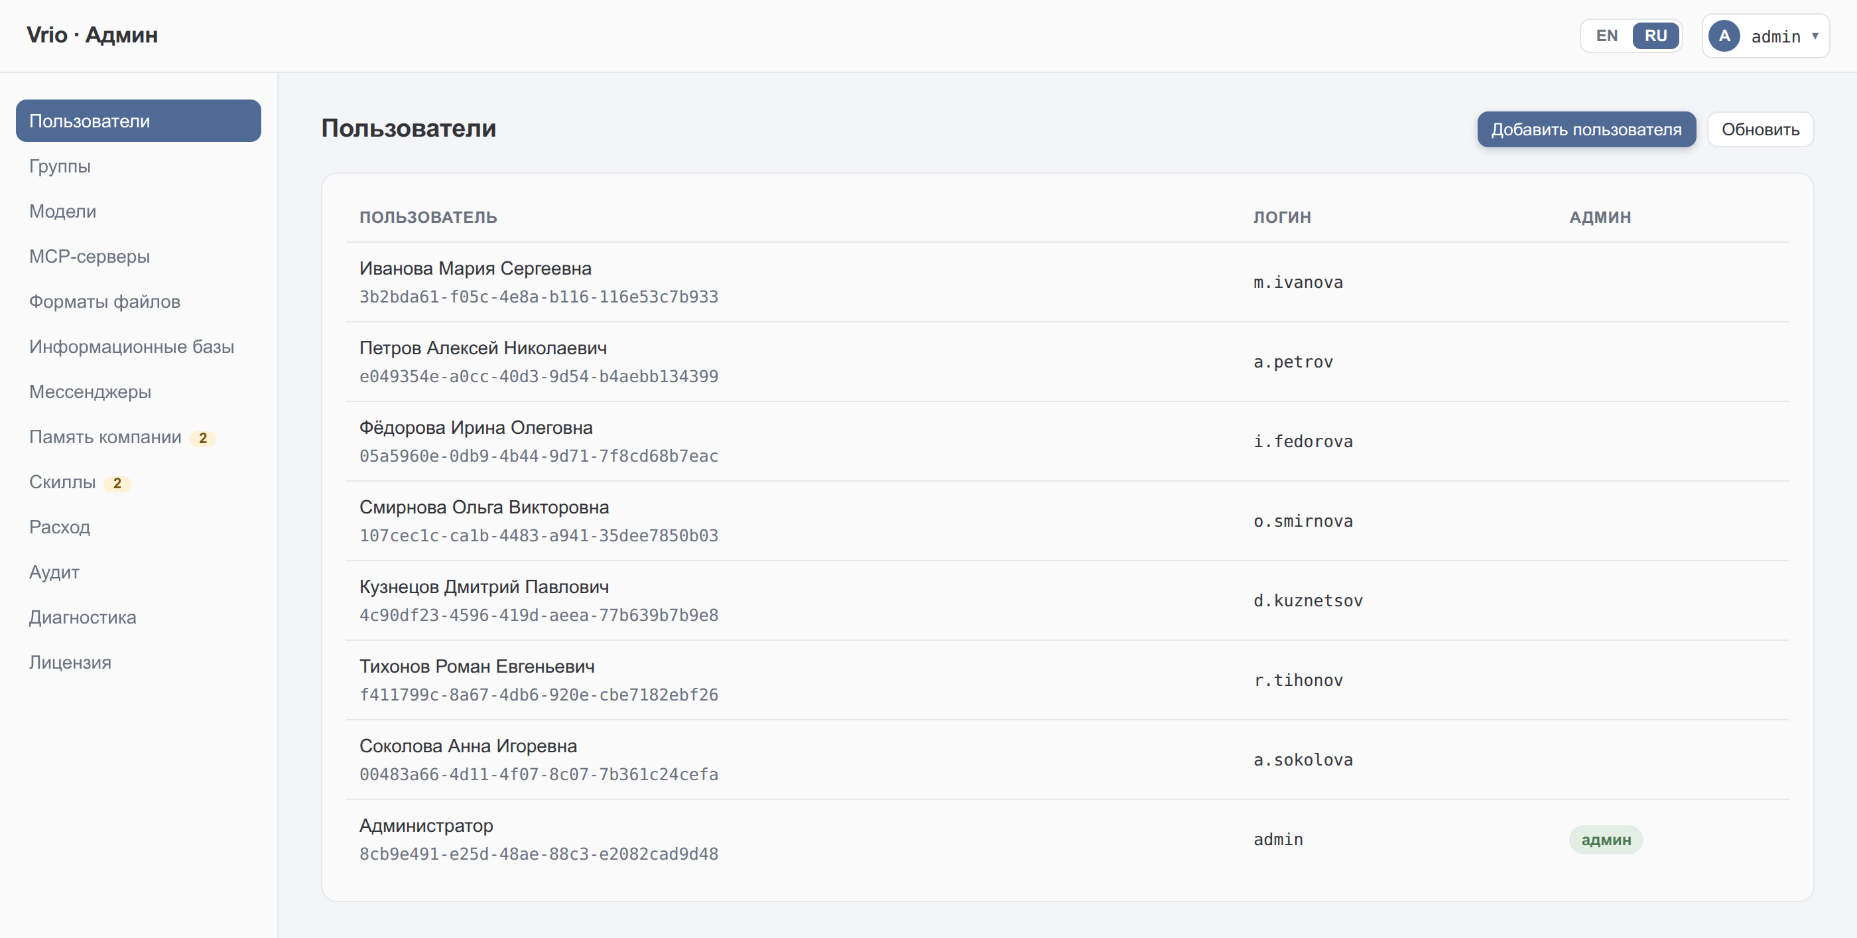Select the RU language toggle
Screen dimensions: 1857x938
(1655, 36)
